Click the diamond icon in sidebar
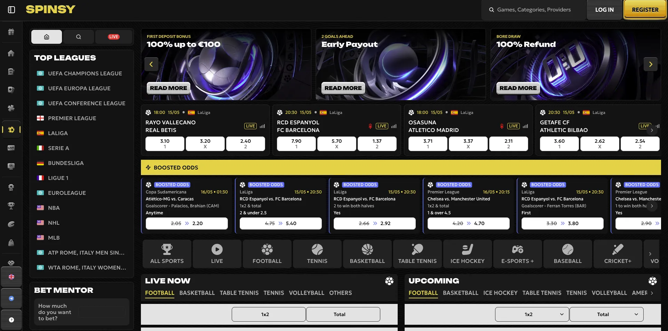 tap(11, 263)
